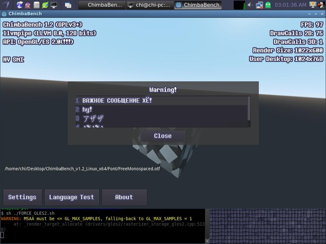
Task: Click the FreeMonospaced.otf font path text
Action: pyautogui.click(x=82, y=169)
